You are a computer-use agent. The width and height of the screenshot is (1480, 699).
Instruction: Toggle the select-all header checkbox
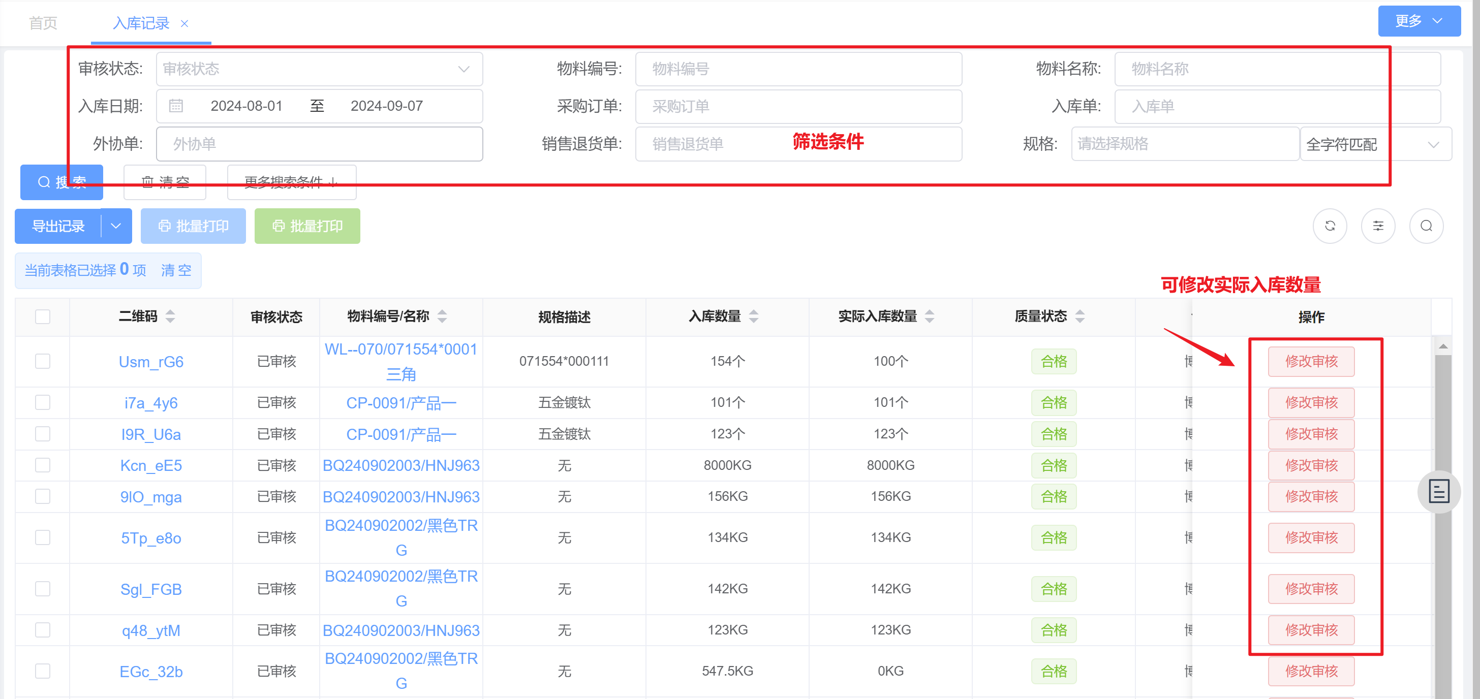pos(43,316)
